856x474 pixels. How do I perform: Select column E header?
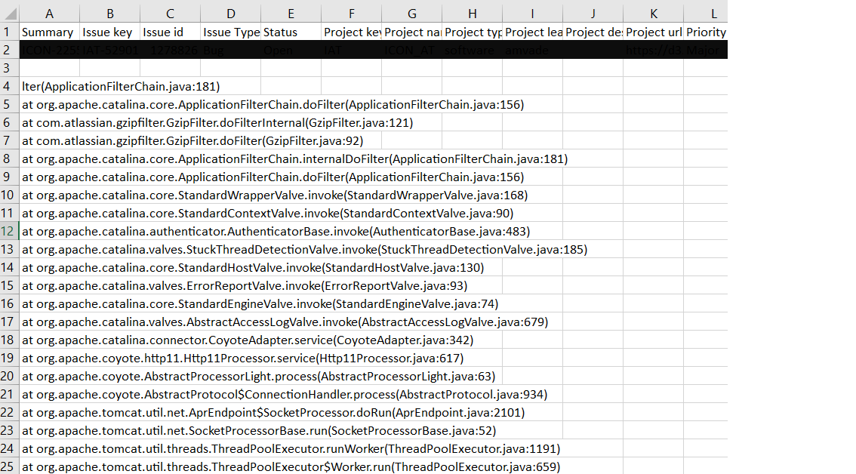[x=291, y=14]
